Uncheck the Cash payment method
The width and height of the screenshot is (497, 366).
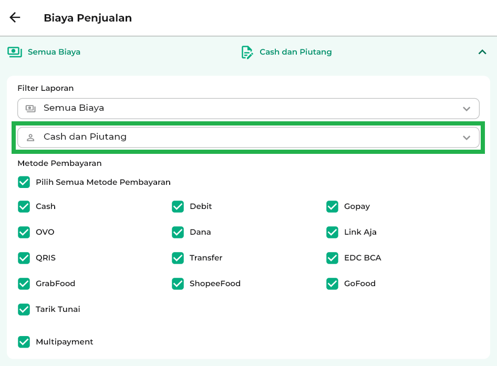tap(24, 206)
